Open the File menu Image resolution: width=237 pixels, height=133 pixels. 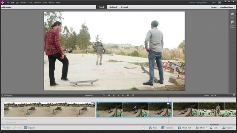click(8, 3)
